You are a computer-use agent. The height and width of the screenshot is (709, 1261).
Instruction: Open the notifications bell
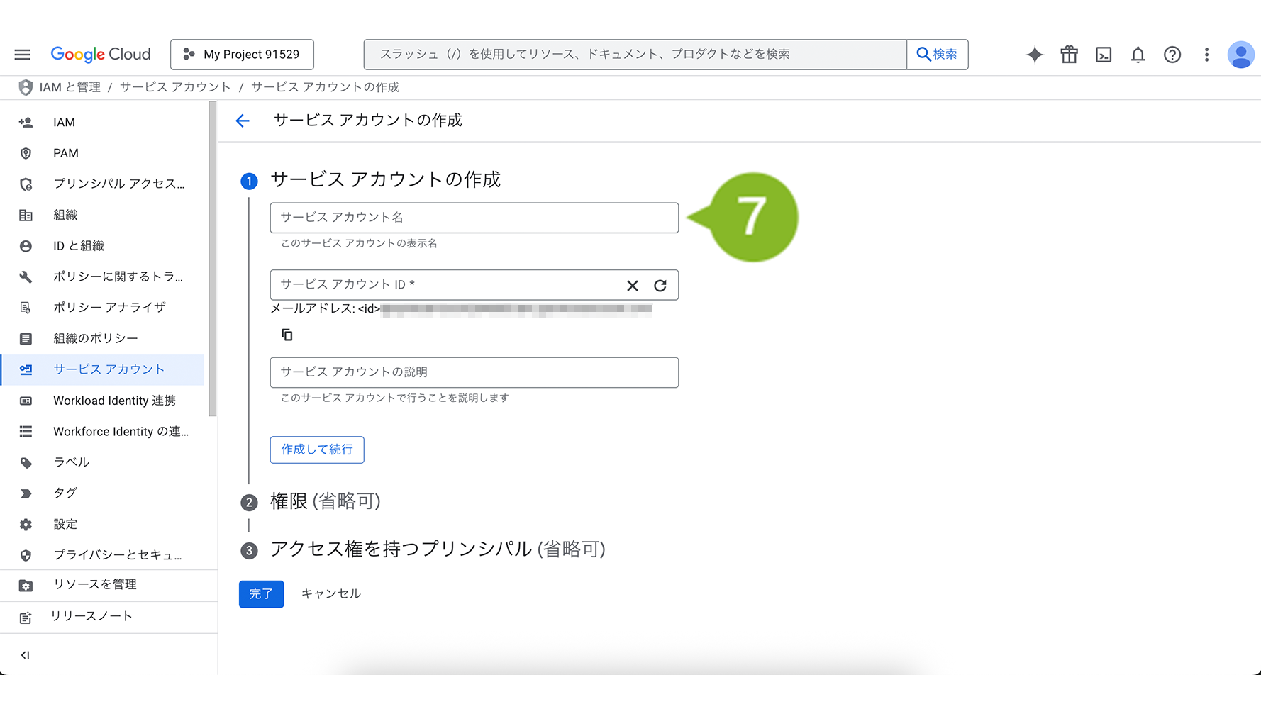coord(1138,55)
